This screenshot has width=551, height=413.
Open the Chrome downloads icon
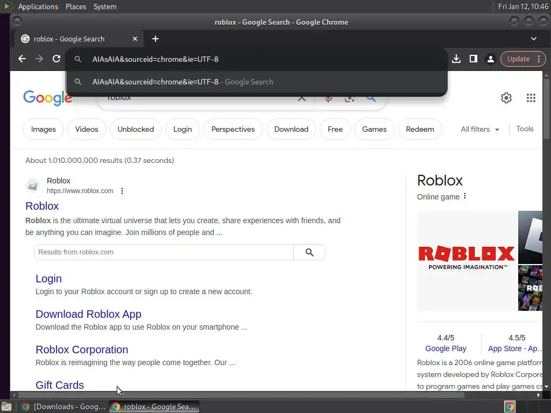coord(456,59)
